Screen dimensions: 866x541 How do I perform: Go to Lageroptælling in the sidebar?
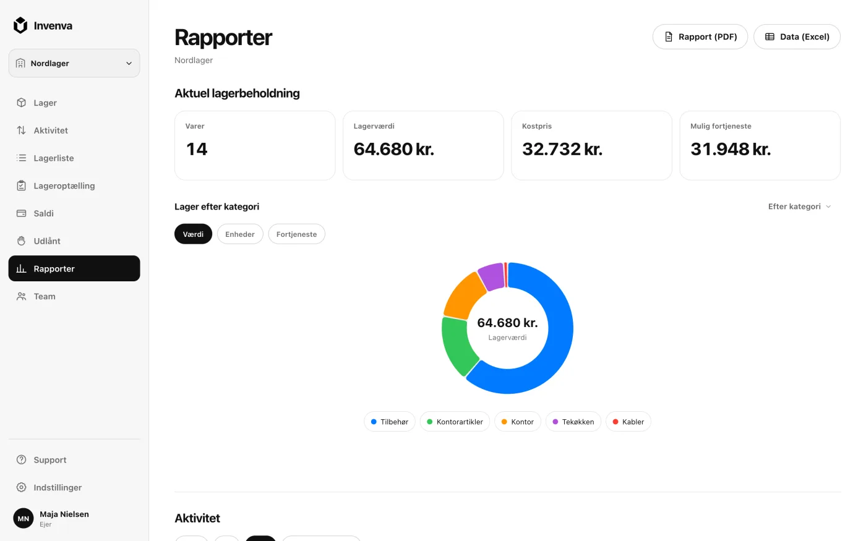(74, 185)
